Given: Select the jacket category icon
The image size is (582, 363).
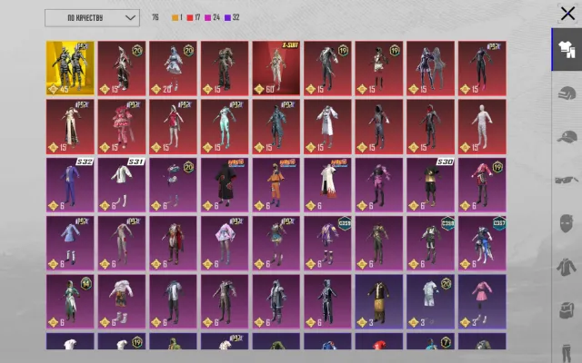Looking at the screenshot, I should click(567, 267).
